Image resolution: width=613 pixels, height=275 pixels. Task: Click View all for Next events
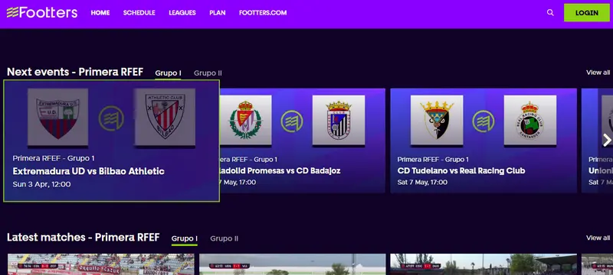coord(598,73)
